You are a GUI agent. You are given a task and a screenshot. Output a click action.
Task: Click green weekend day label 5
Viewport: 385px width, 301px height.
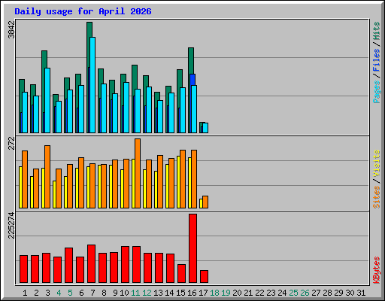[x=70, y=293]
